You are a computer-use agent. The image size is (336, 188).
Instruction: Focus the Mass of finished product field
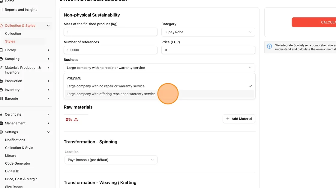110,32
